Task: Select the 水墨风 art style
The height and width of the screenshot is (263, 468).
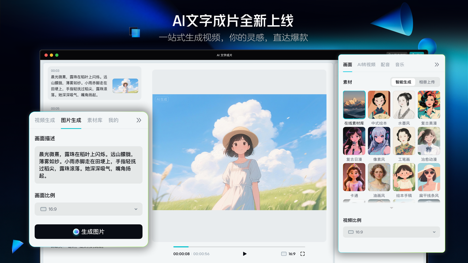Action: pos(404,105)
